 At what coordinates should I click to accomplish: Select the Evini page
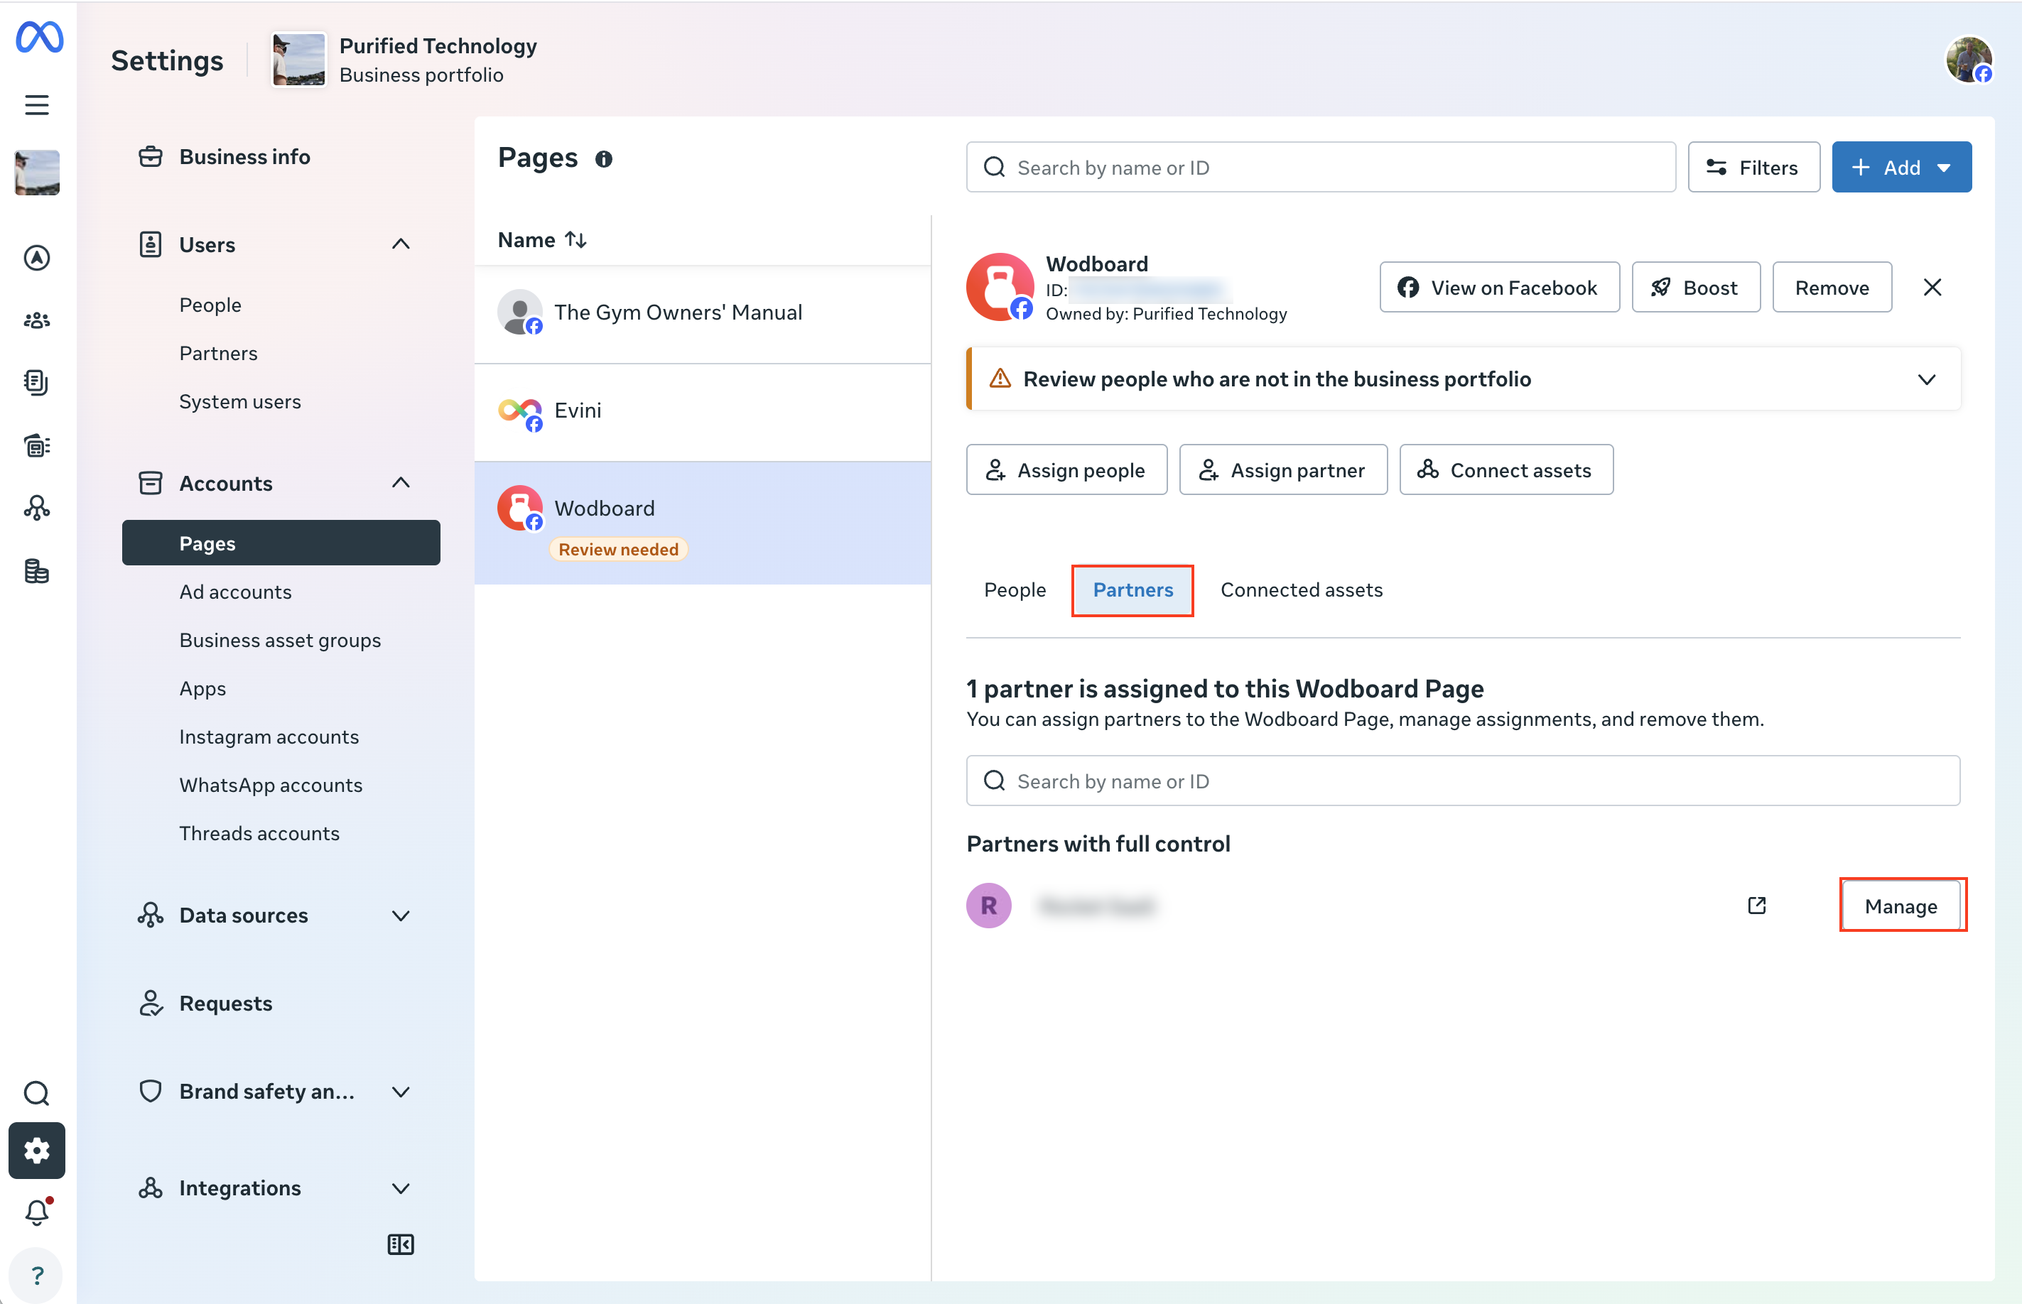(x=703, y=411)
